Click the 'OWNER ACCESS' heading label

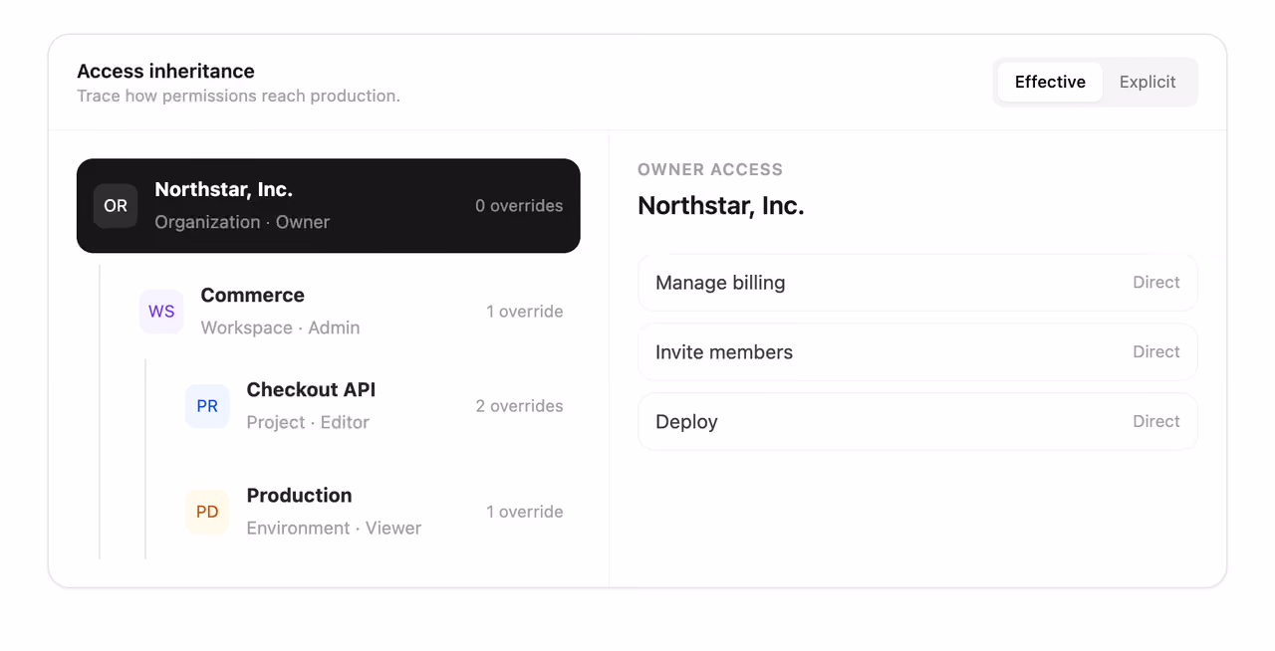click(x=710, y=169)
